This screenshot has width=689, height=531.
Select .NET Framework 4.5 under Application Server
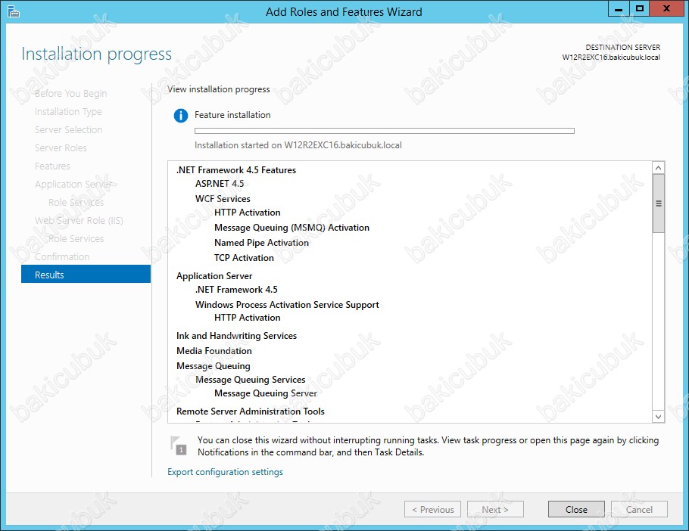[236, 290]
